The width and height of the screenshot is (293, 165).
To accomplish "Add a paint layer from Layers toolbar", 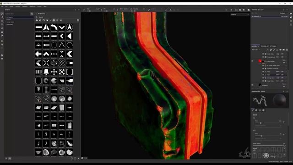I will click(274, 50).
